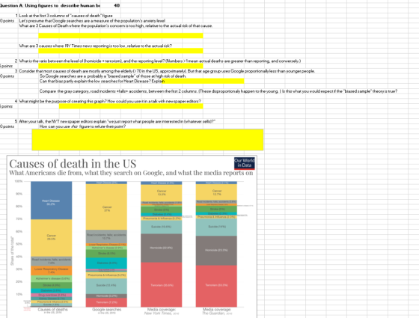Select the 'Compare the gray category' question line
This screenshot has width=419, height=318.
(x=218, y=91)
